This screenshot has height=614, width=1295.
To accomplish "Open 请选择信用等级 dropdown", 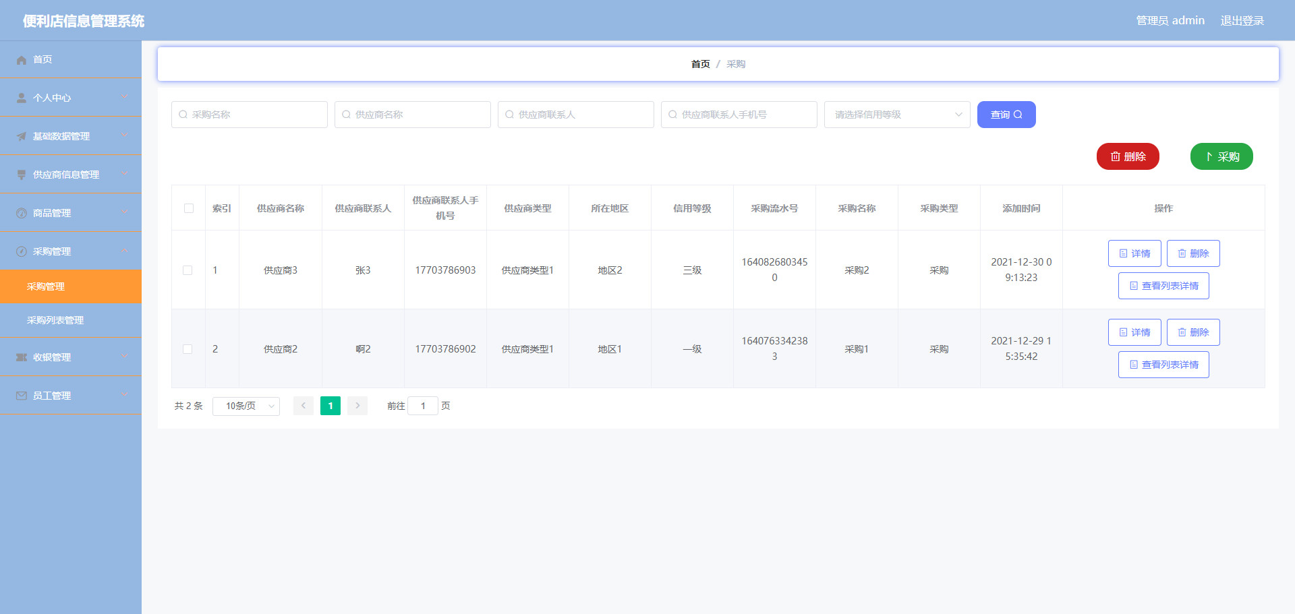I will tap(897, 115).
